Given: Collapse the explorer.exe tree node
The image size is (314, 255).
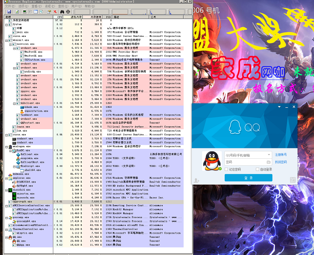Looking at the screenshot, I should (x=7, y=178).
